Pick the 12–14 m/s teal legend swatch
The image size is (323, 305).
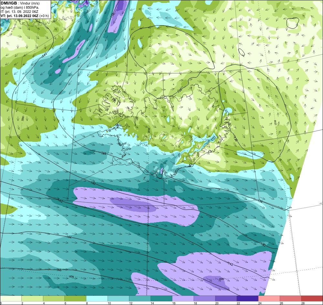point(140,299)
